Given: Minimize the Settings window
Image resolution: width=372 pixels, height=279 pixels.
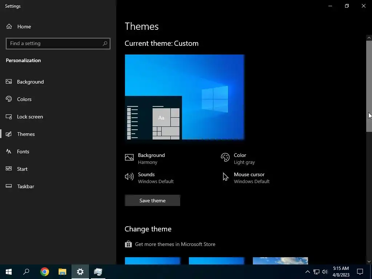Looking at the screenshot, I should (x=330, y=6).
